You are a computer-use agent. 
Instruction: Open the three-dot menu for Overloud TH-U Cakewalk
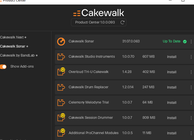pyautogui.click(x=191, y=72)
